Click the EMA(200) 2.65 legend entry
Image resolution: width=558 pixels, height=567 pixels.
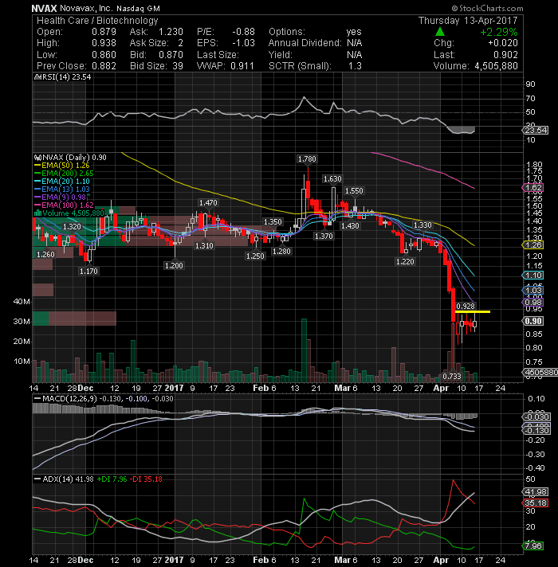tap(64, 174)
